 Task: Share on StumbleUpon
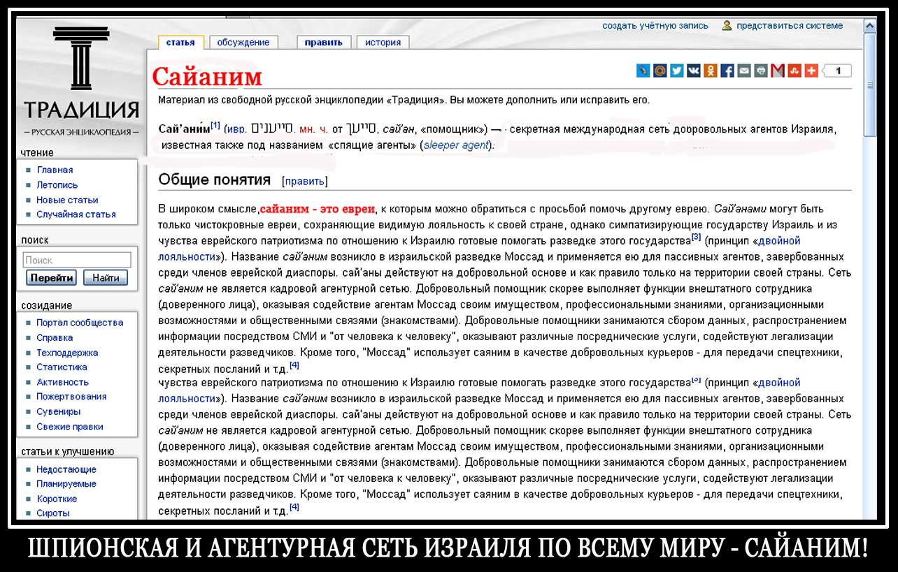(x=794, y=71)
